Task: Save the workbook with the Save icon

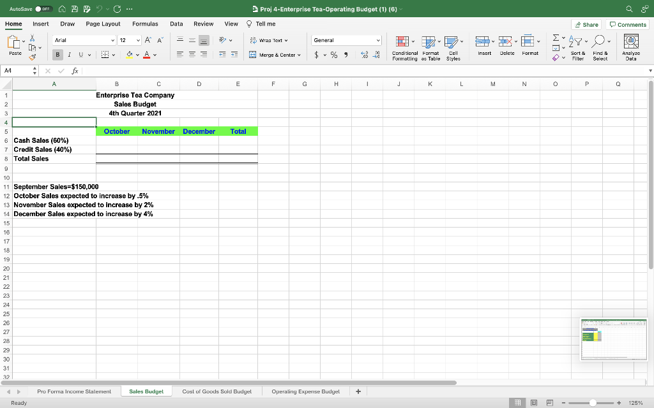Action: click(75, 9)
